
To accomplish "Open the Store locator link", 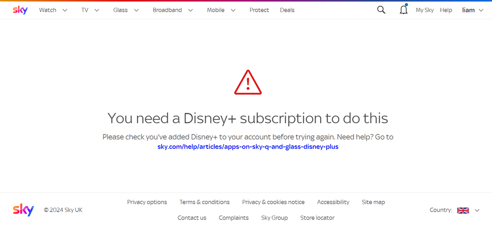I will coord(317,218).
